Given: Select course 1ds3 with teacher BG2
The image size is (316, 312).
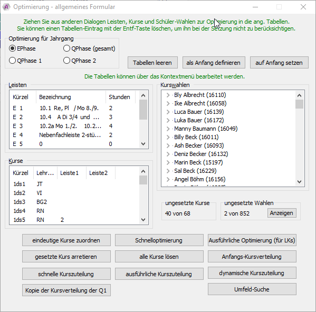Looking at the screenshot, I should click(74, 202).
